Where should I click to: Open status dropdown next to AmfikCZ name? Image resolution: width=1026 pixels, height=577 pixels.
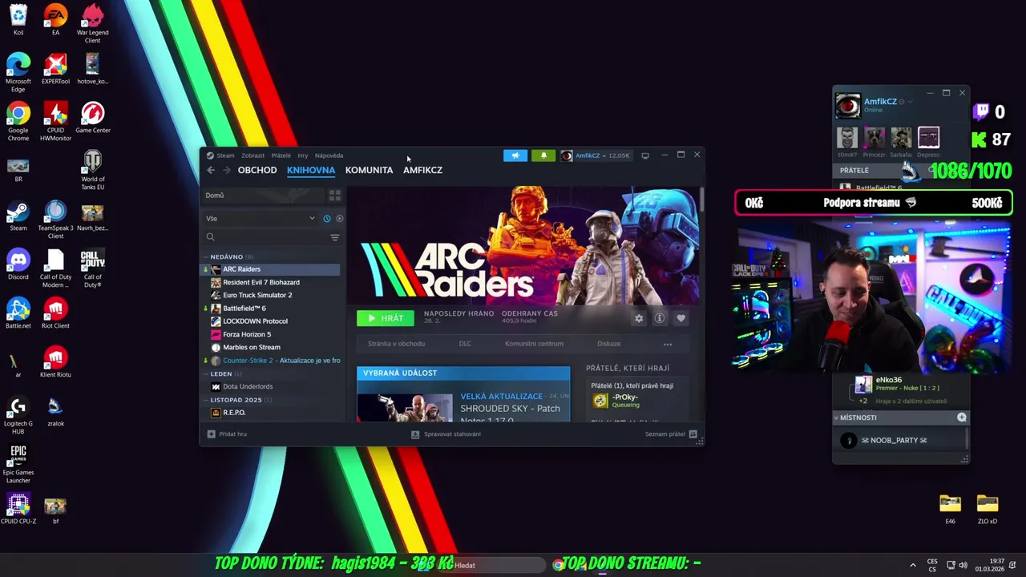pos(910,102)
